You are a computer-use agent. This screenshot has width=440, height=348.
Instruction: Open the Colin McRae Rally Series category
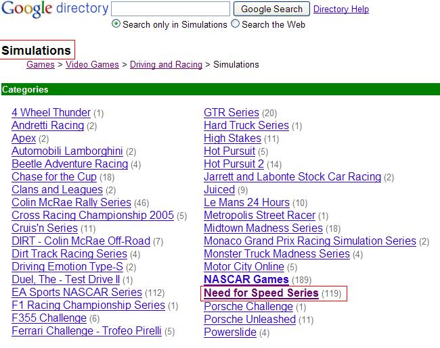click(72, 203)
